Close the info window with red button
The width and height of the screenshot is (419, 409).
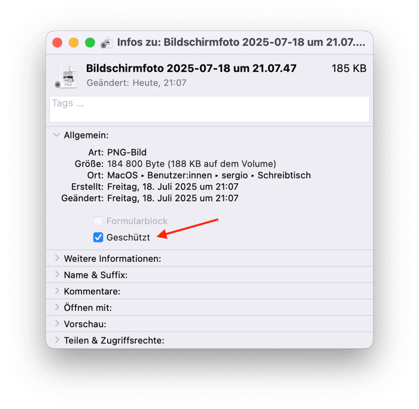pos(57,43)
